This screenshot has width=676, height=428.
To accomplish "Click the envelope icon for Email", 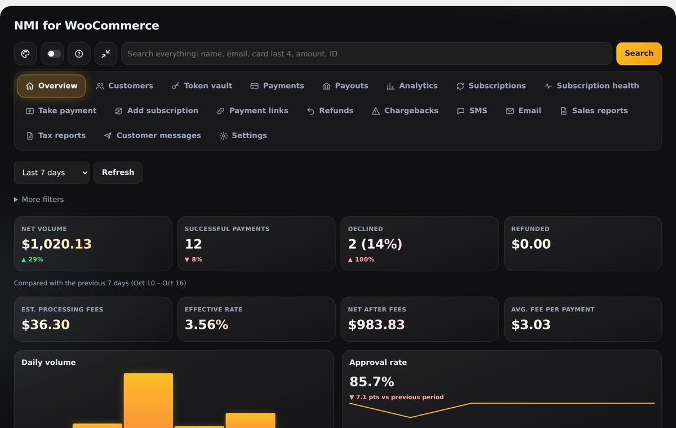I will 510,111.
